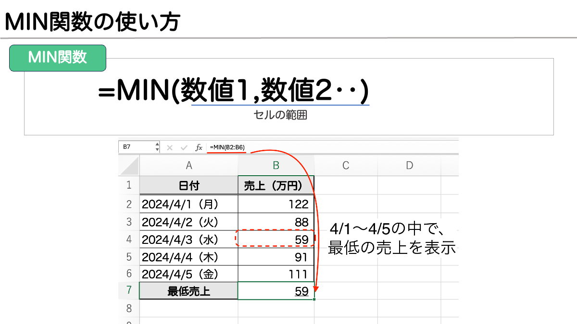Image resolution: width=577 pixels, height=324 pixels.
Task: Select column header B
Action: point(276,165)
